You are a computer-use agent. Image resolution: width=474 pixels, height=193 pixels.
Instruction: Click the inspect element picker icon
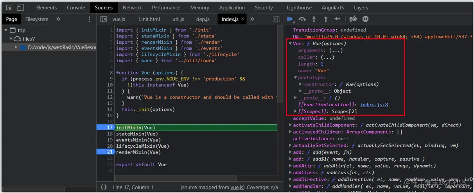click(x=9, y=7)
